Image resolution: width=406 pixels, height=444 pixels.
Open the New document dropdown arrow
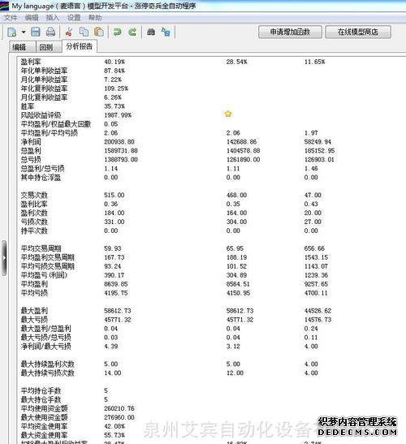click(x=24, y=32)
